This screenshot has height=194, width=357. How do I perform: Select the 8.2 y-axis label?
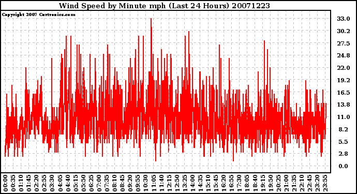pos(344,129)
